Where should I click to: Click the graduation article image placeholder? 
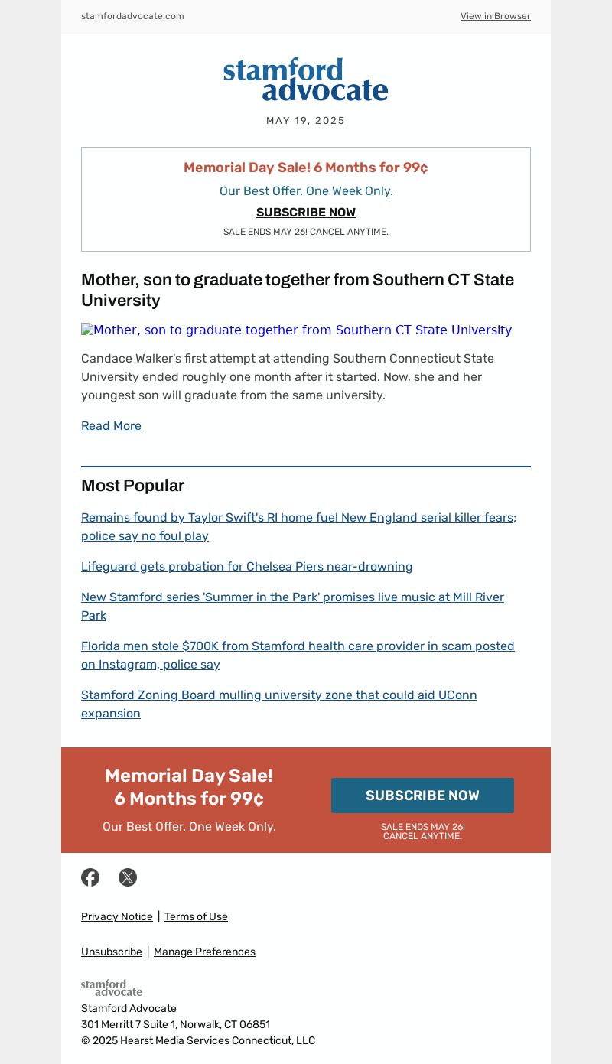296,330
